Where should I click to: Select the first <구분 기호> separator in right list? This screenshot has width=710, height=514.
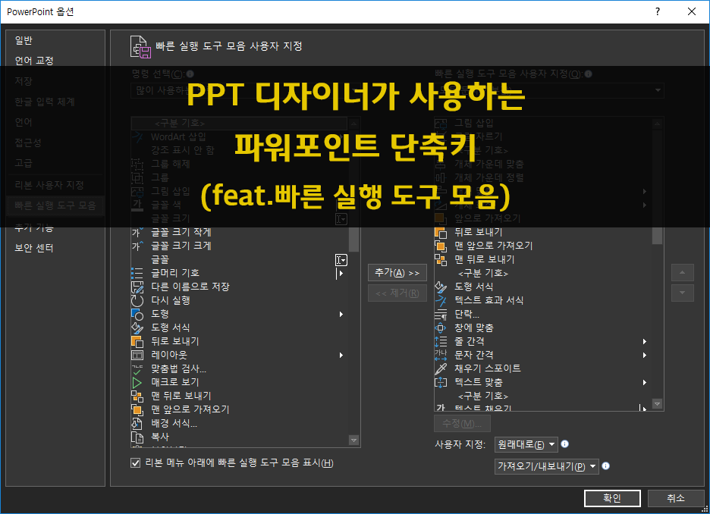[x=542, y=273]
